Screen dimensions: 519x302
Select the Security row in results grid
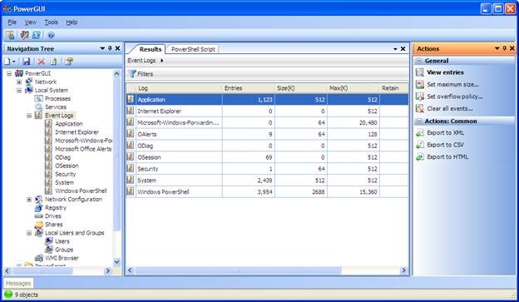268,169
